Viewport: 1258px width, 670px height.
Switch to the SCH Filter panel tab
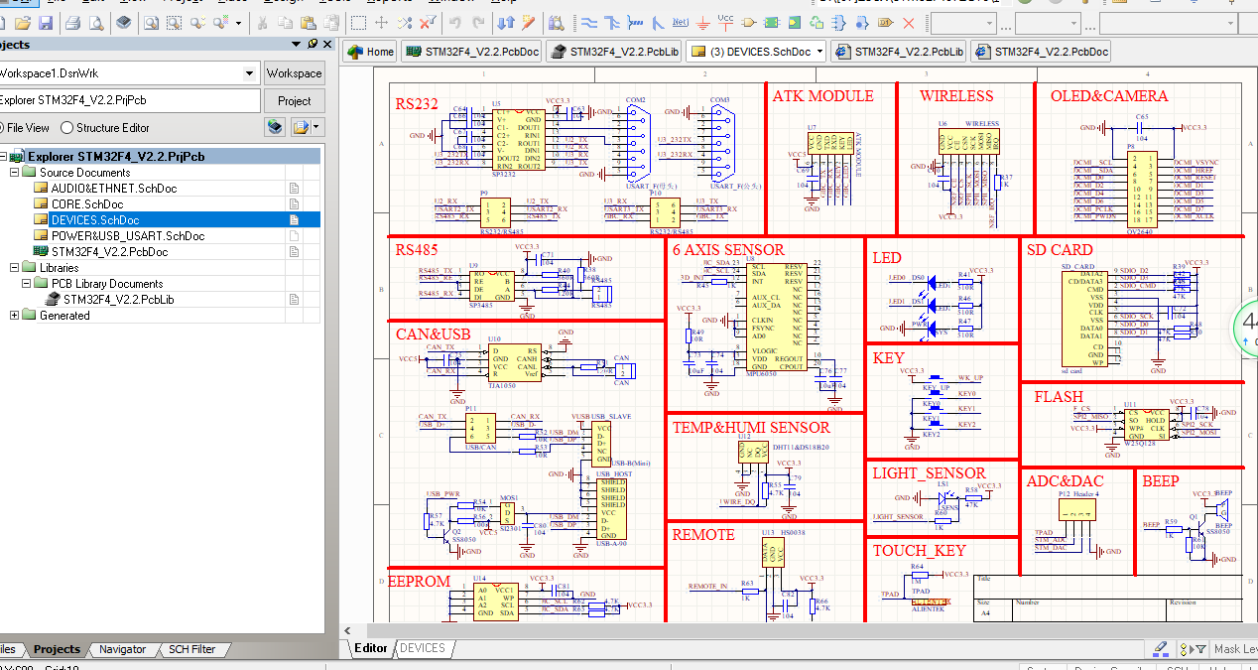[191, 649]
